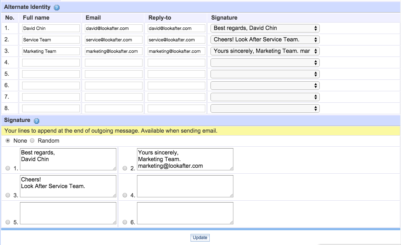Viewport: 401px width, 245px height.
Task: Click the 'Email' column header
Action: click(93, 18)
